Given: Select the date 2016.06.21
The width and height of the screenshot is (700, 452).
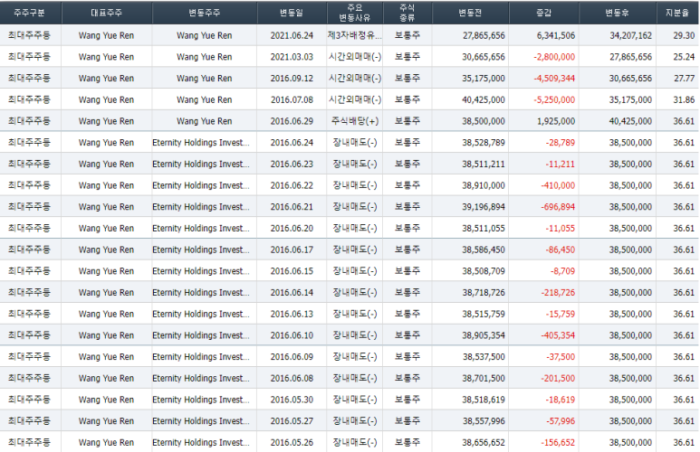Looking at the screenshot, I should [292, 207].
